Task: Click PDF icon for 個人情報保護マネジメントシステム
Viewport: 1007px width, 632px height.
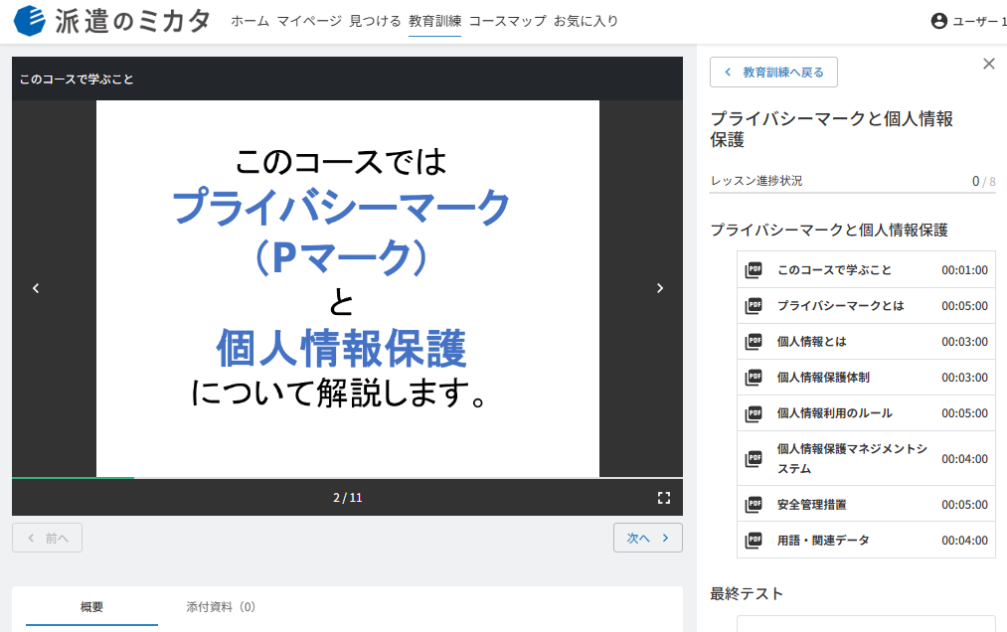Action: click(754, 459)
